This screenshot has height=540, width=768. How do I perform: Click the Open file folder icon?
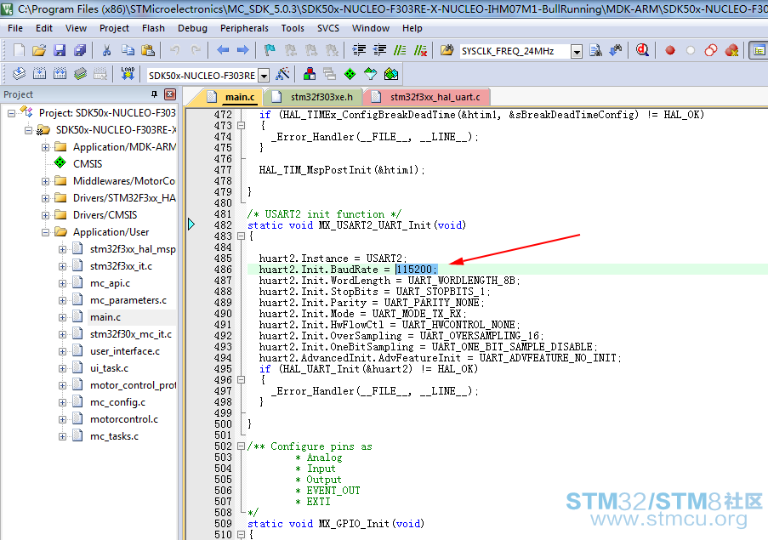click(x=39, y=50)
